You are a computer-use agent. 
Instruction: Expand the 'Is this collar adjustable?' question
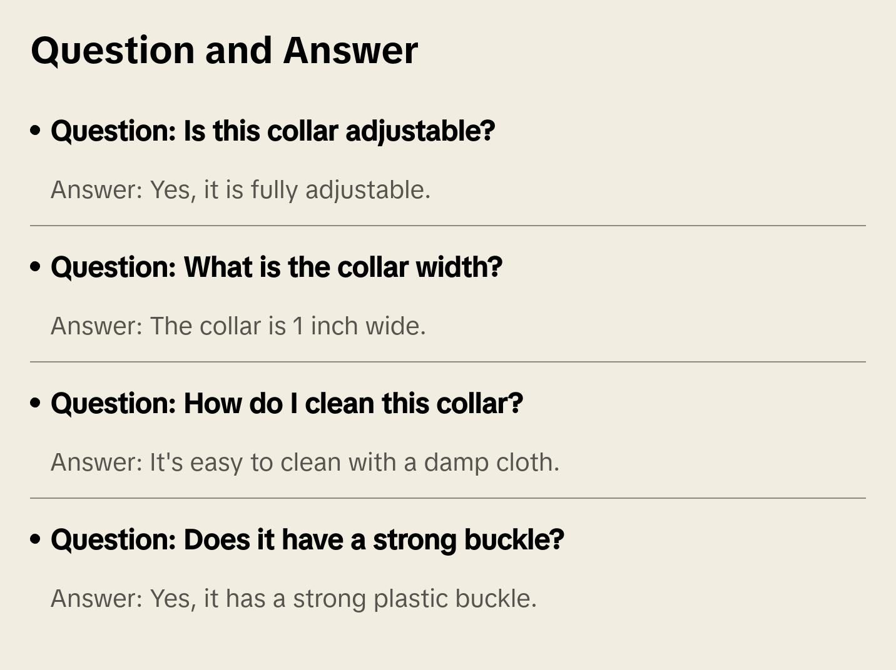pyautogui.click(x=273, y=131)
